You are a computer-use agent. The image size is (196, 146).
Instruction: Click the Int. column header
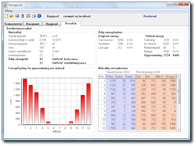151,77
